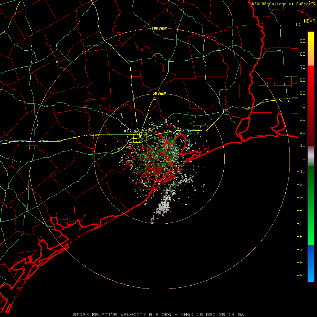
Task: Click the "NEXR" label above the scale
Action: (310, 21)
